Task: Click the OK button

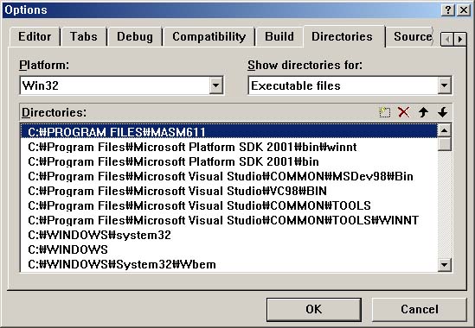Action: pyautogui.click(x=313, y=309)
